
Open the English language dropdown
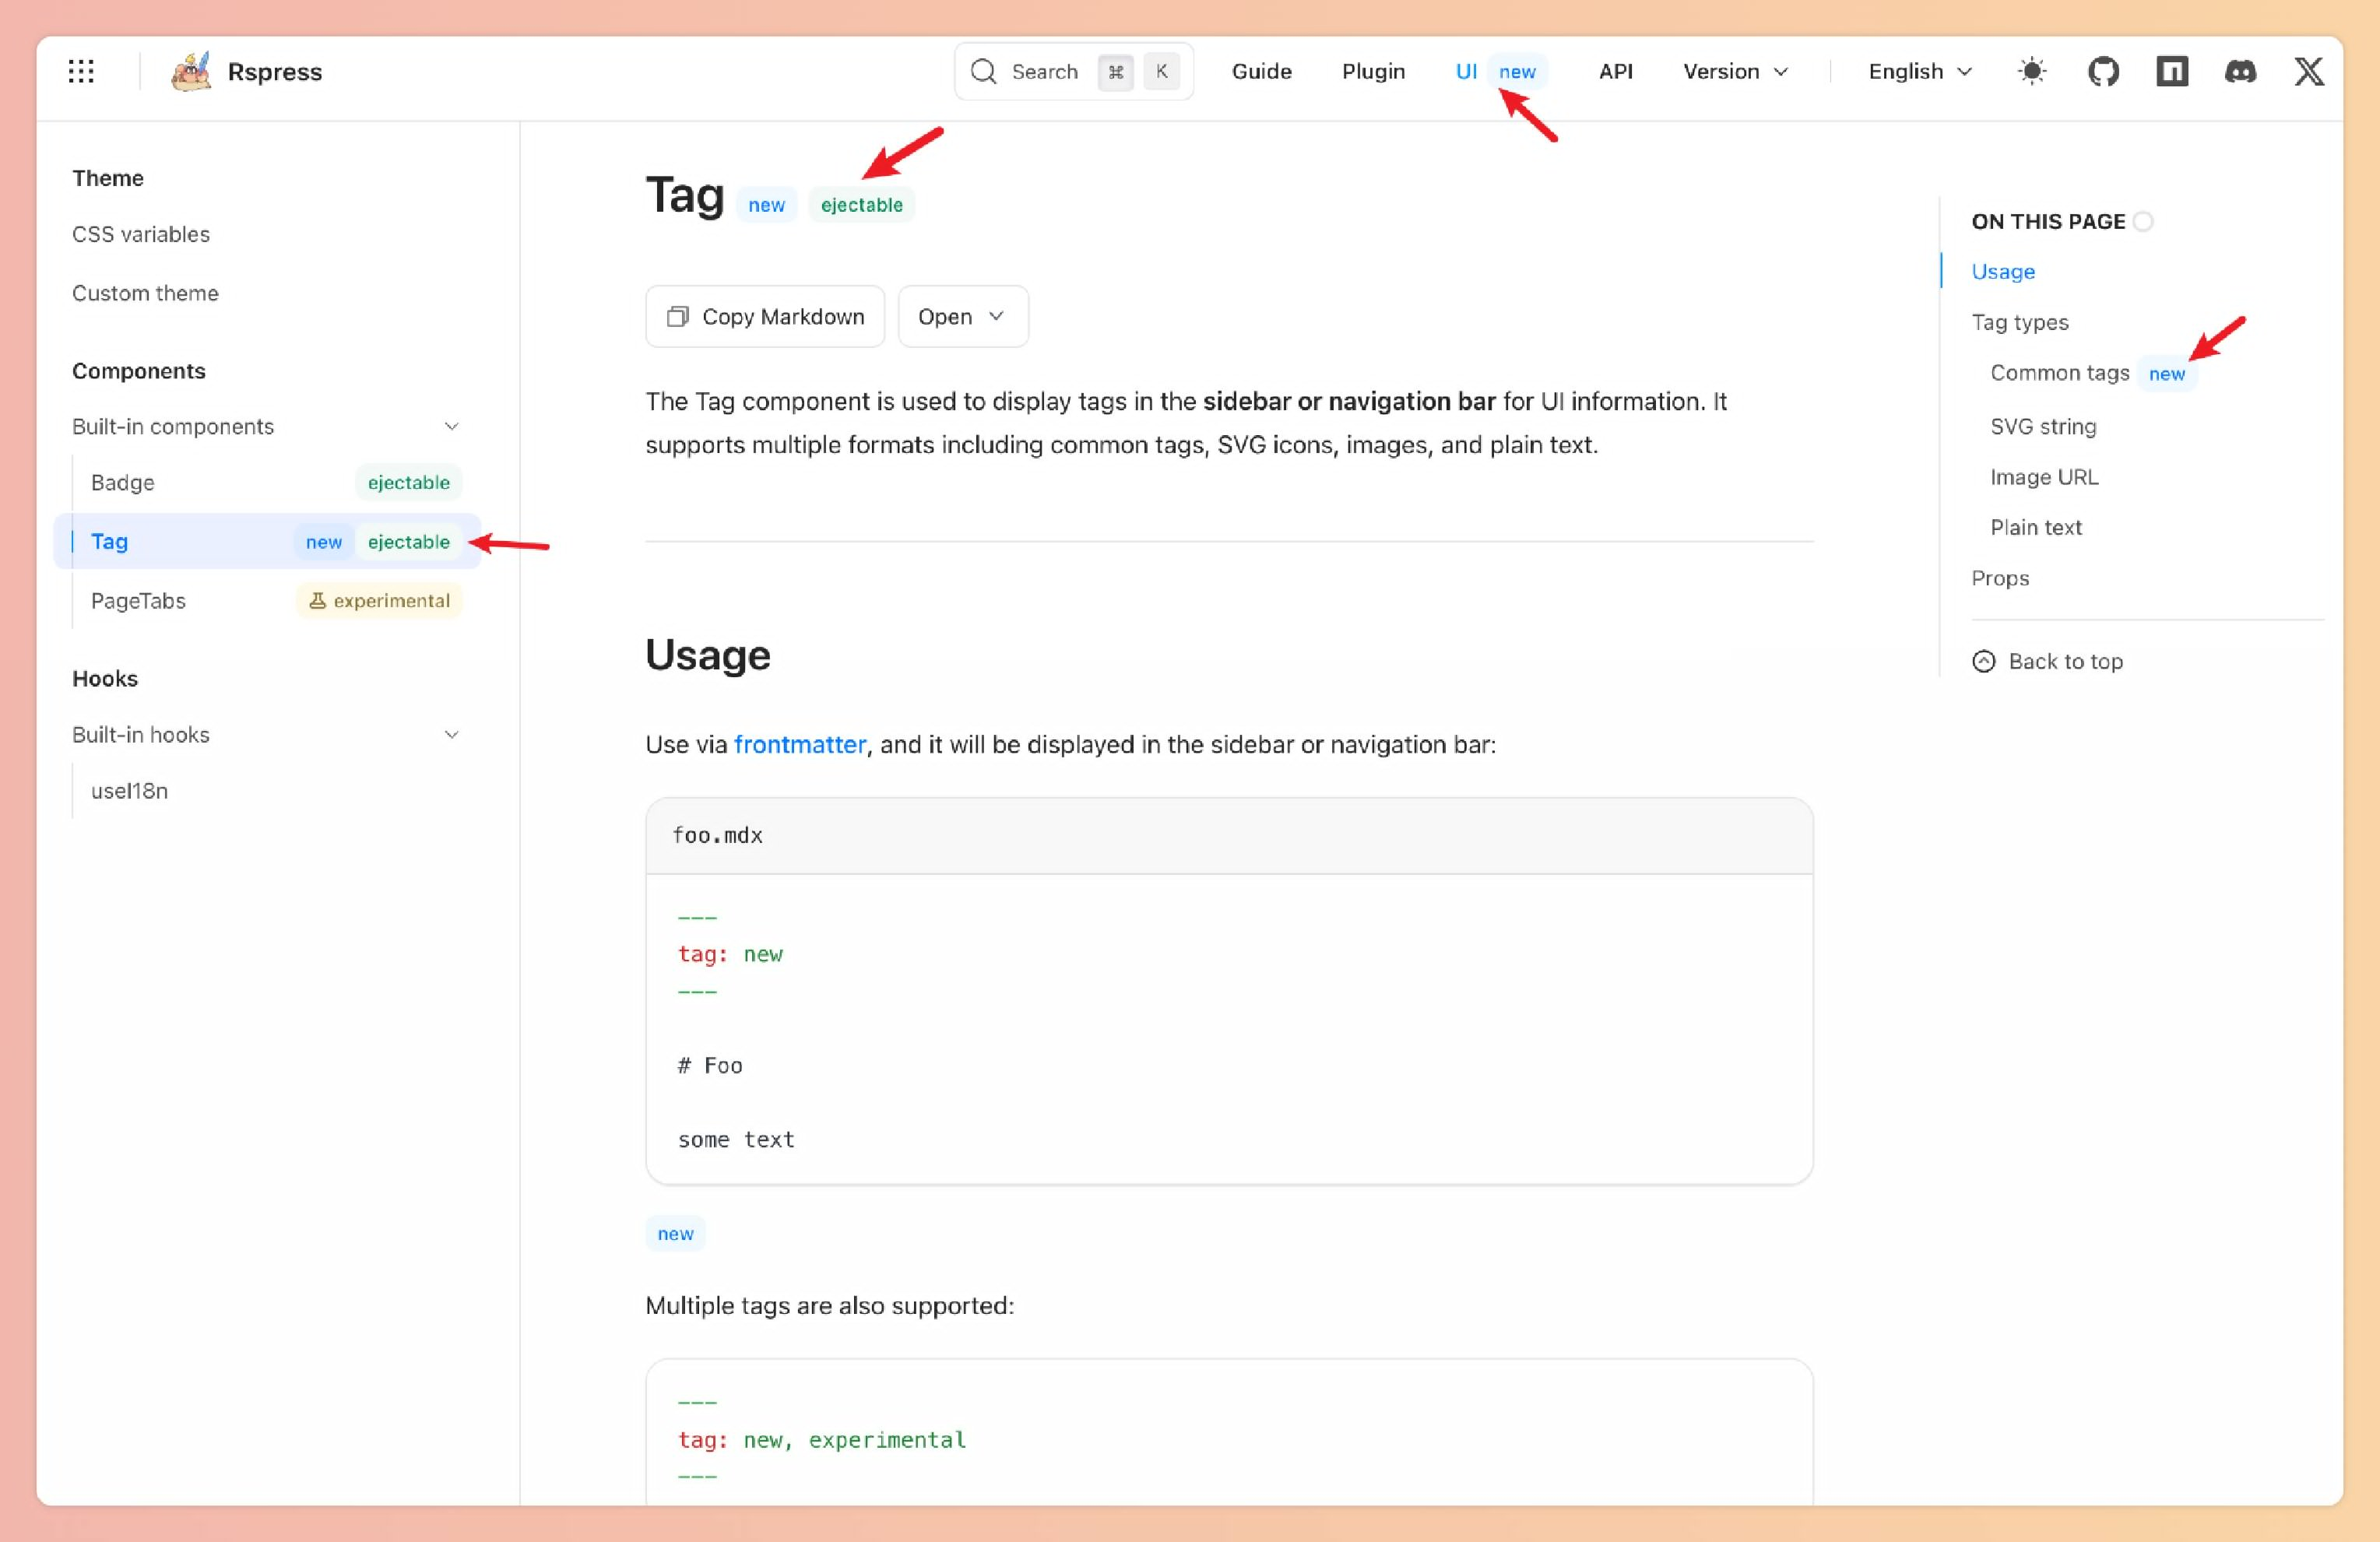point(1919,71)
